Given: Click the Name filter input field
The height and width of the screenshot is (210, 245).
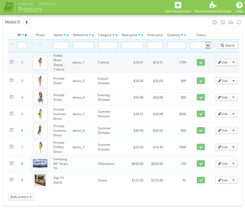Looking at the screenshot, I should 61,45.
